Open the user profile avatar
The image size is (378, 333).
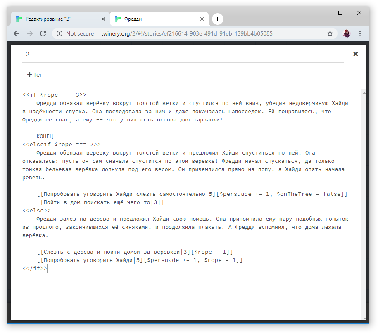pos(347,33)
